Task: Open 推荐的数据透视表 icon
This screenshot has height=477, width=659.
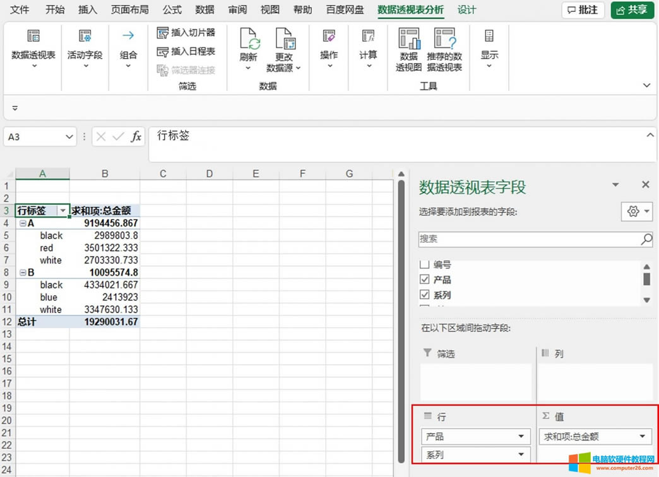Action: tap(444, 39)
